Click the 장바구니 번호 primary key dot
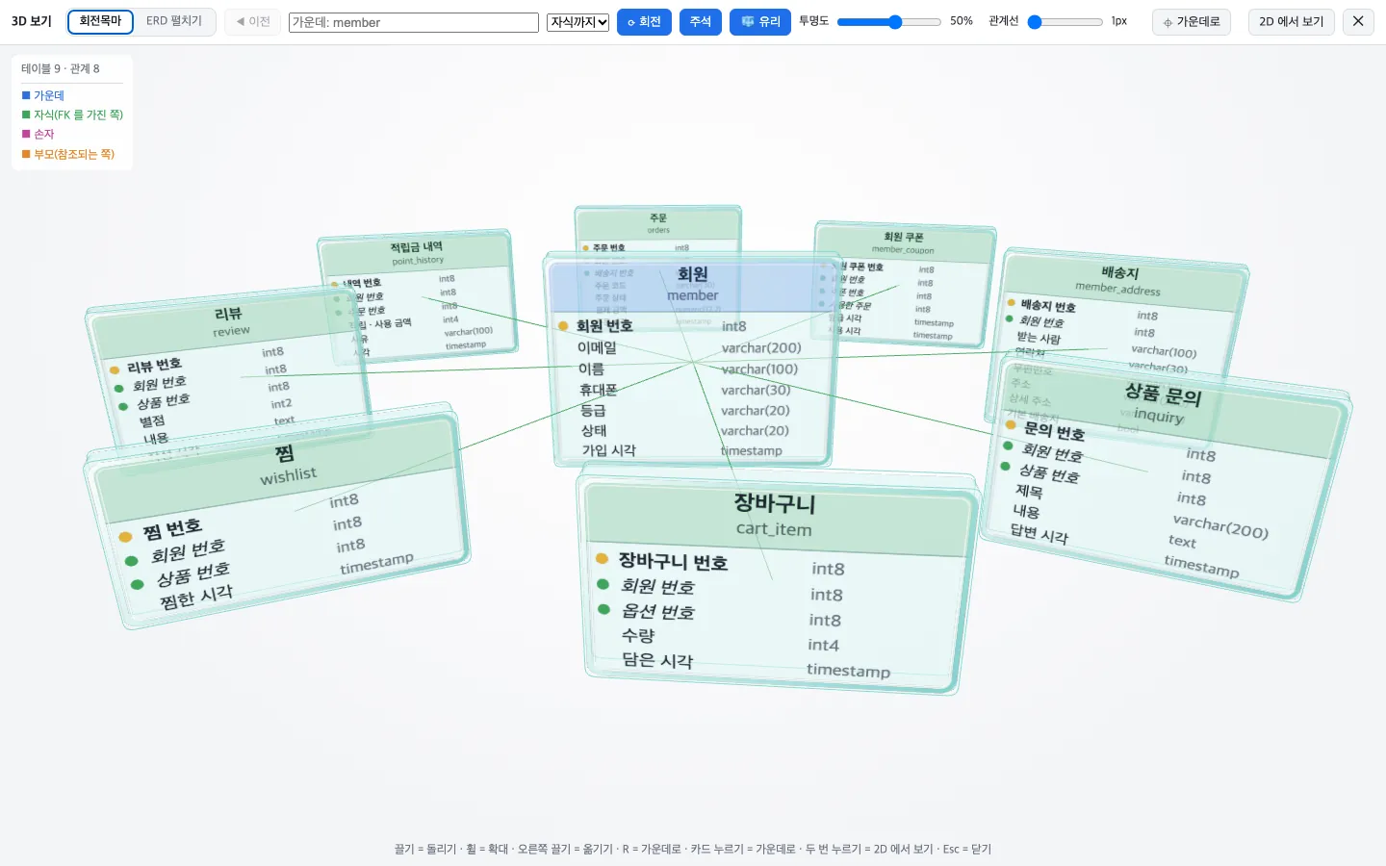Screen dimensions: 1386x866 (602, 559)
